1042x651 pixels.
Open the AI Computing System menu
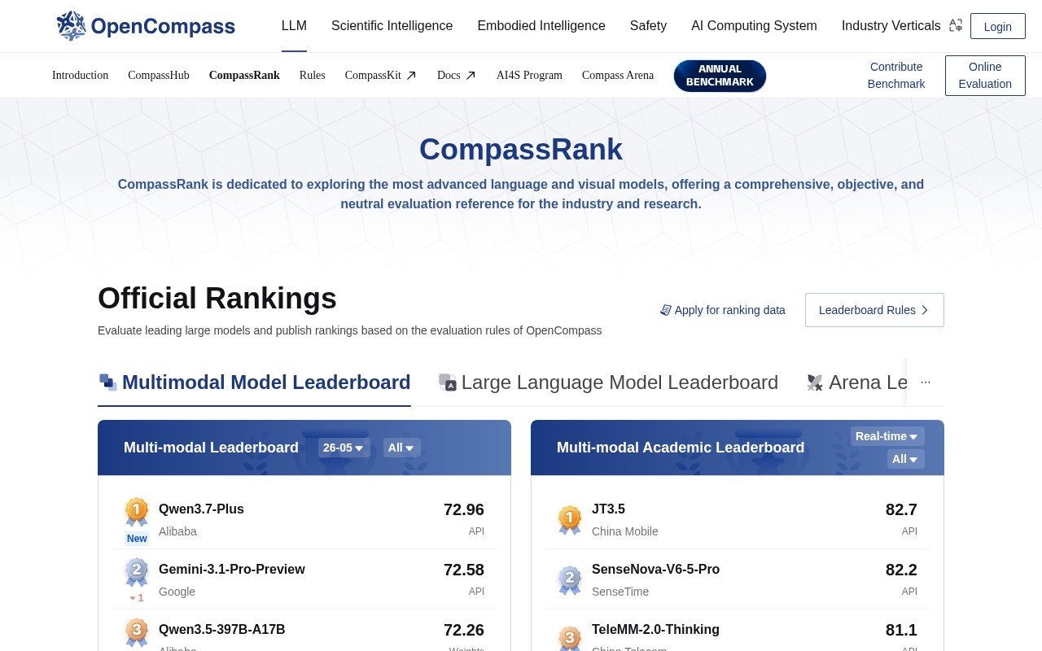pyautogui.click(x=754, y=26)
